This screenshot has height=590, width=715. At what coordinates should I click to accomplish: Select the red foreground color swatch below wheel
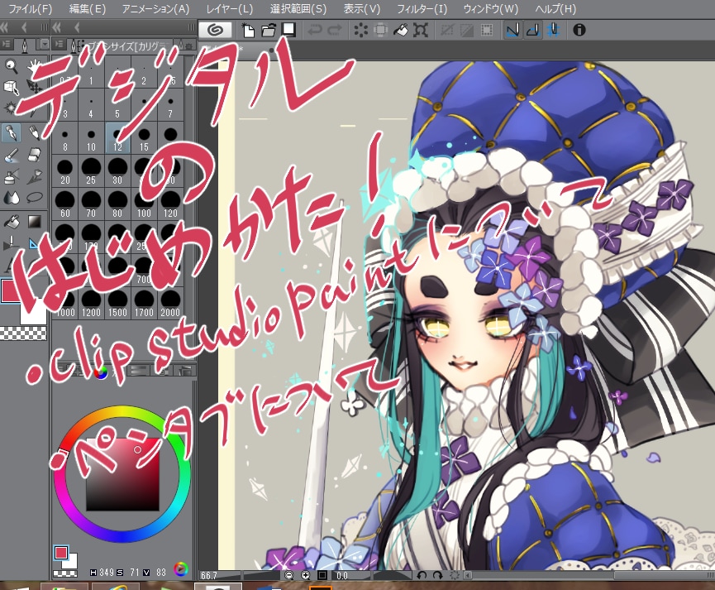(60, 553)
